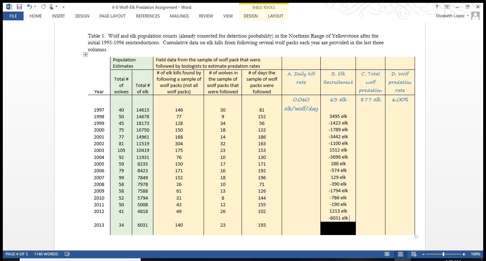Open Customize Quick Access Toolbar menu
This screenshot has width=486, height=261.
coord(63,6)
